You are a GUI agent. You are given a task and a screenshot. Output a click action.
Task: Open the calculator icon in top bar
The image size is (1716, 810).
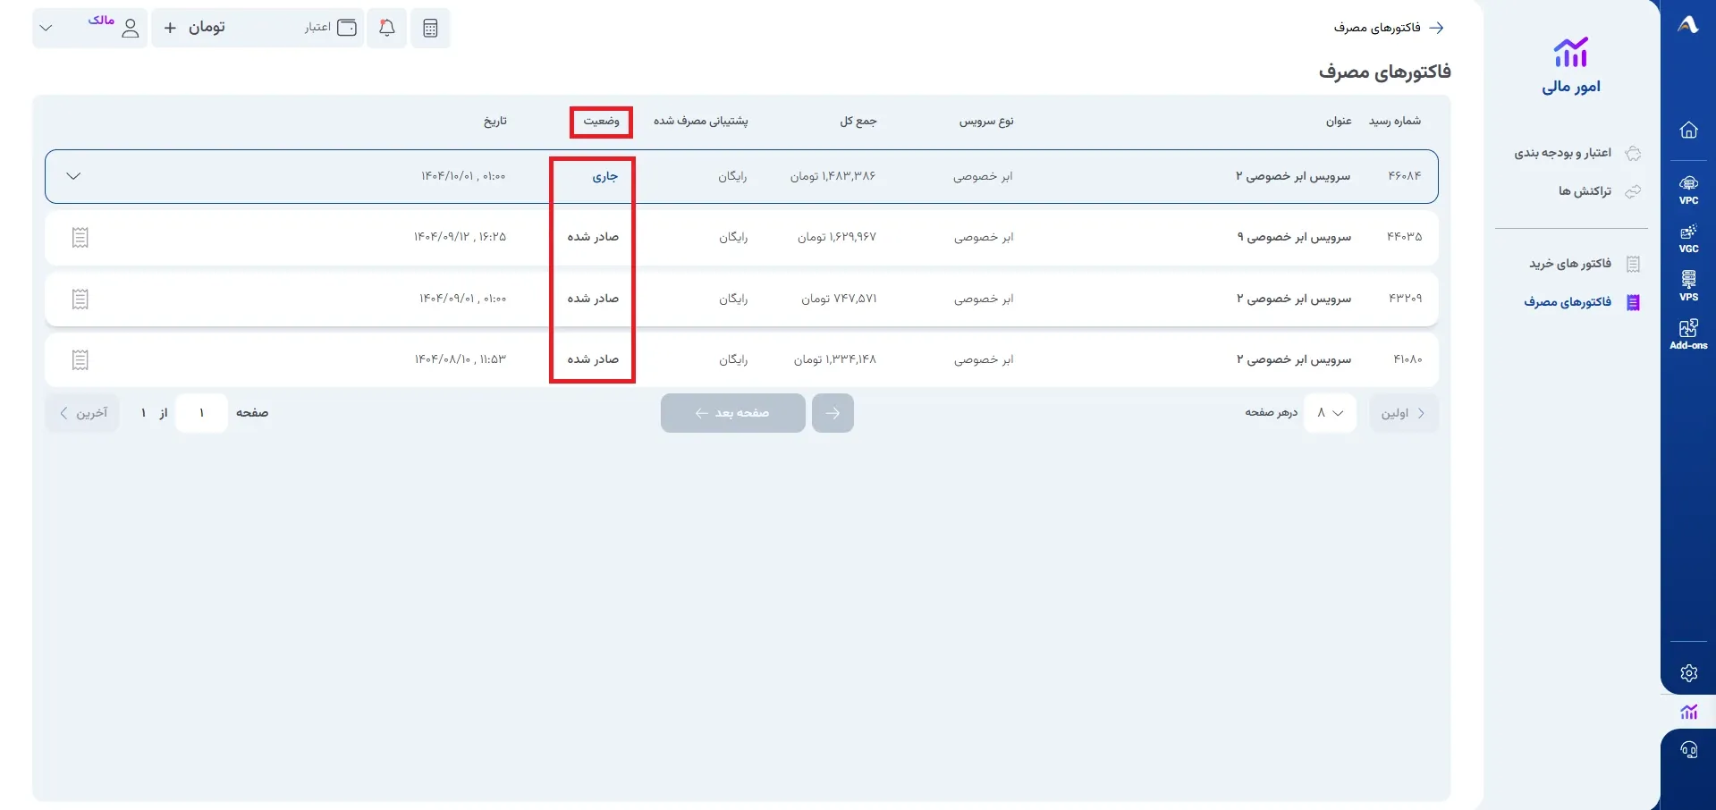[430, 28]
